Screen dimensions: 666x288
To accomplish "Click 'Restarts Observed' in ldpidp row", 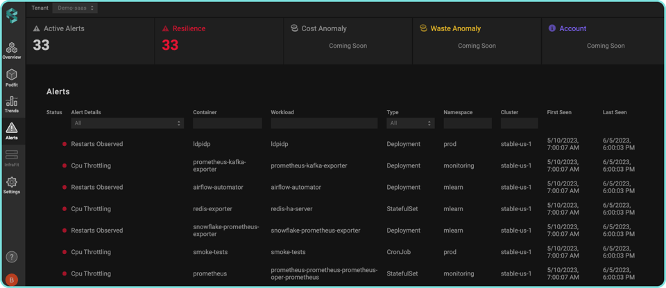I will point(97,144).
